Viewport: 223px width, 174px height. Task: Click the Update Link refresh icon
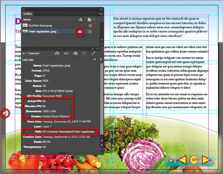(x=84, y=53)
